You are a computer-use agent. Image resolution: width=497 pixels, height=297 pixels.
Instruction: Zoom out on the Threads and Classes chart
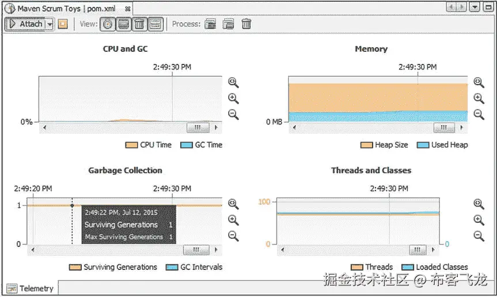(479, 236)
